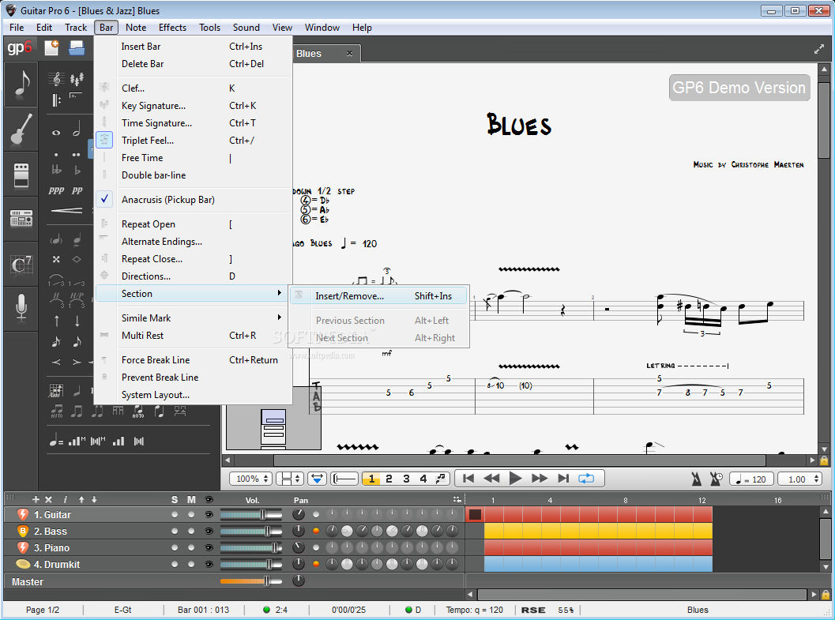Open the Edition (note) panel tab
The image size is (835, 620).
[21, 84]
